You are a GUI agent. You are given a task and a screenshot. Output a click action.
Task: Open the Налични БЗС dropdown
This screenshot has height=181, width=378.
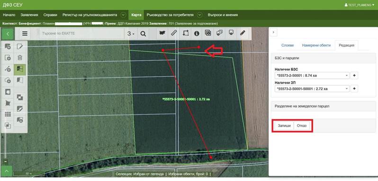click(312, 76)
